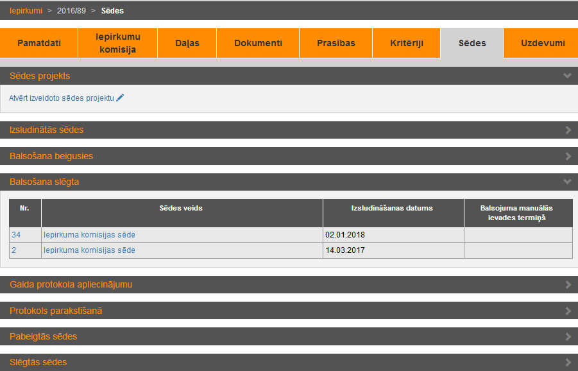Screen dimensions: 578x371
Task: Open the Iepirkumu komisija tab
Action: click(x=117, y=43)
